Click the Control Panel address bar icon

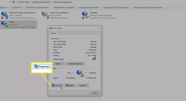[x=14, y=2]
